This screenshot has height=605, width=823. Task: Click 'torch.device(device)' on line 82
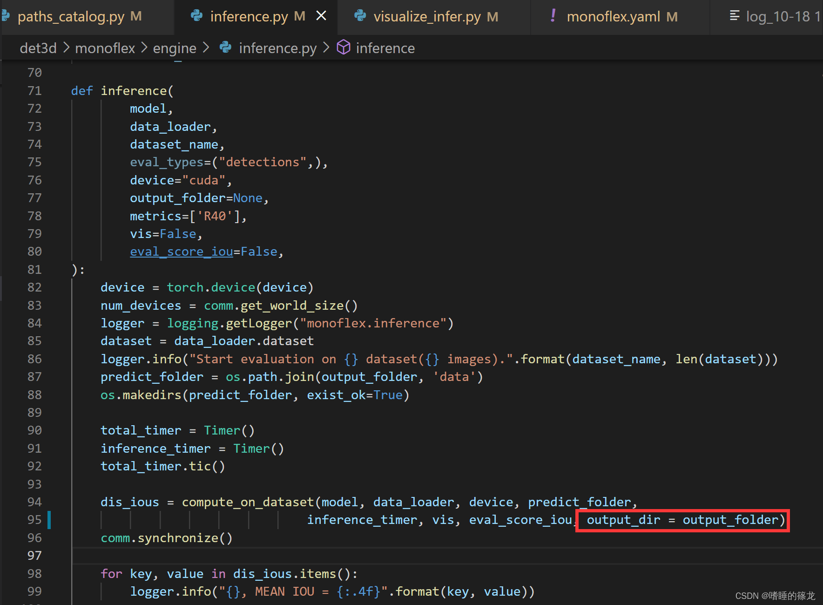pyautogui.click(x=240, y=287)
